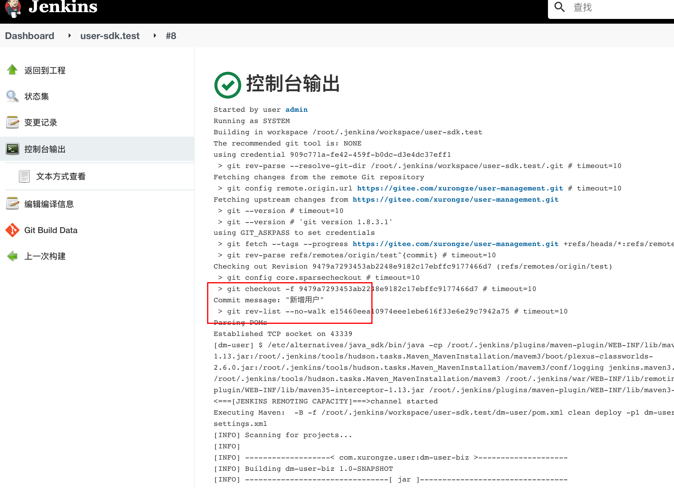Viewport: 674px width, 488px height.
Task: Click 'The recommended git tool is: NONE' line
Action: pyautogui.click(x=287, y=143)
